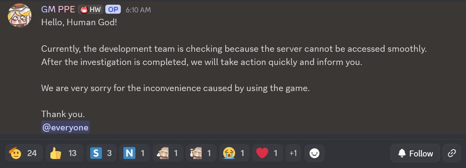Click the 'Thank you.' message line
466x168 pixels.
pyautogui.click(x=63, y=114)
